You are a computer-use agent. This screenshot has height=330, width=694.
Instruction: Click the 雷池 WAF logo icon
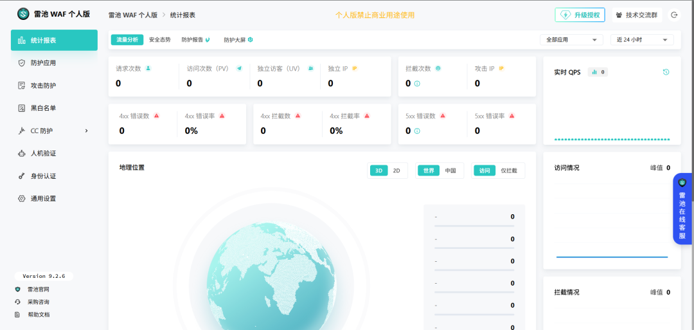[x=23, y=14]
